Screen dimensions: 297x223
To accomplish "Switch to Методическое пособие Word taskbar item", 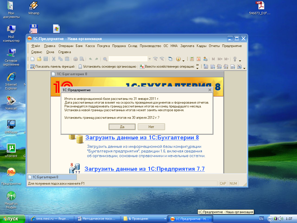I will pyautogui.click(x=97, y=219).
